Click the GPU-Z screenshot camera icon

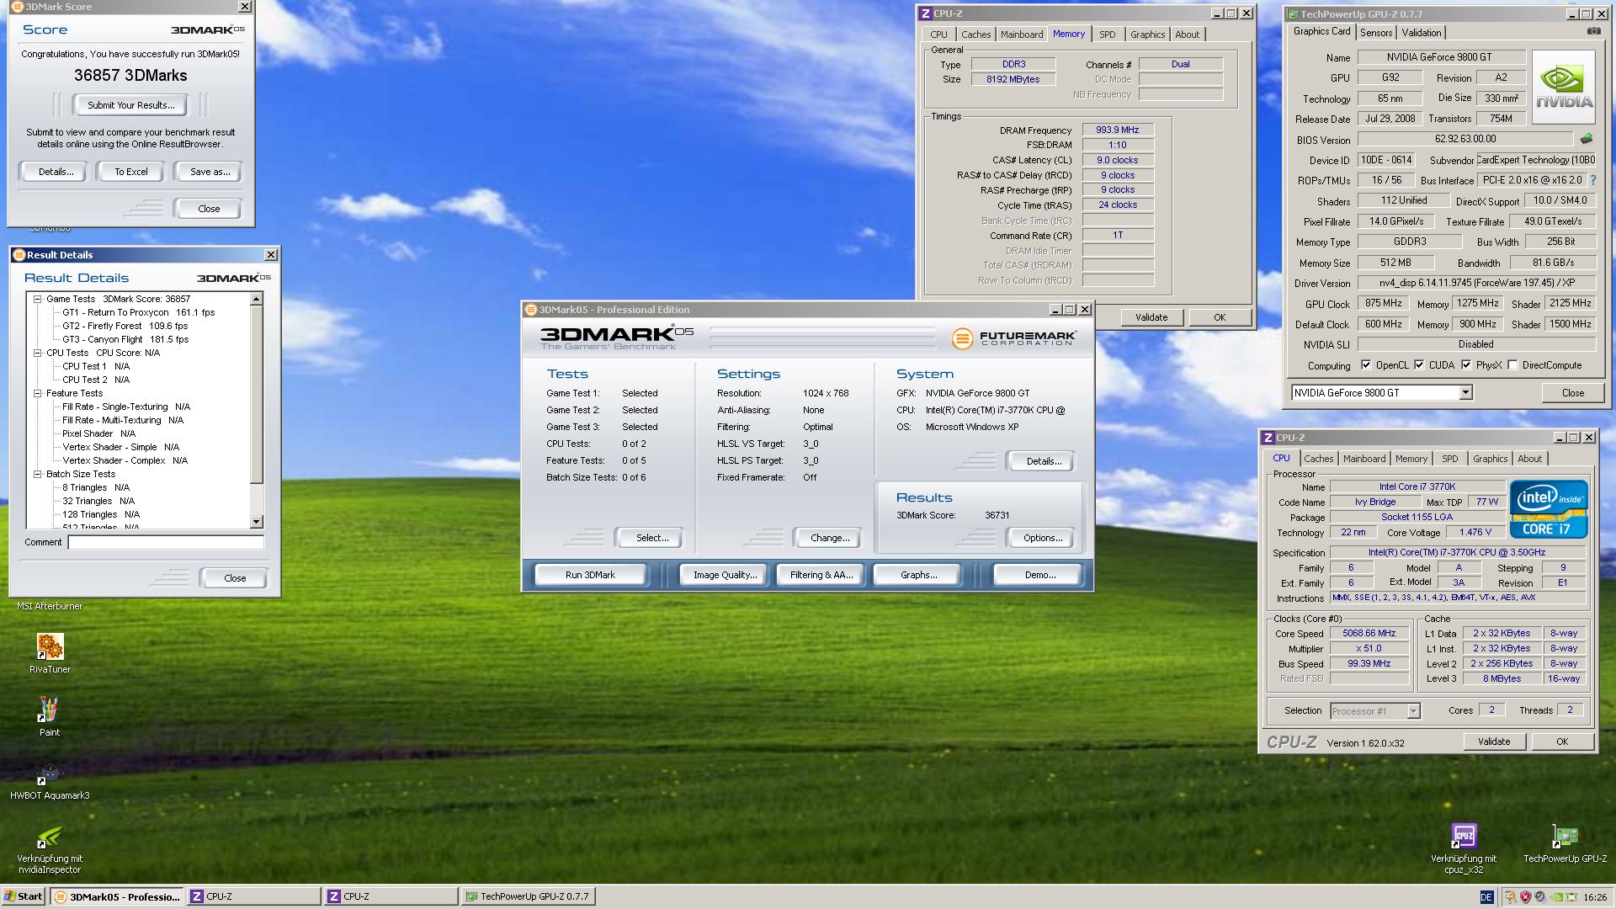1593,31
